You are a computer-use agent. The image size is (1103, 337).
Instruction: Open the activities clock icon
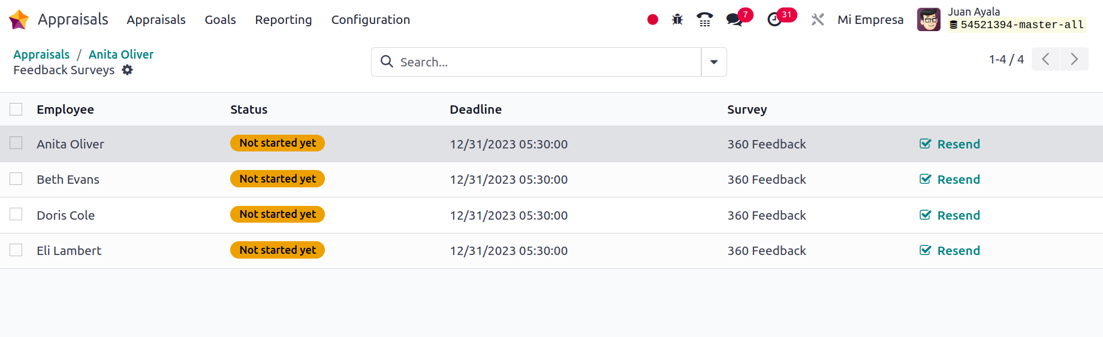point(774,20)
